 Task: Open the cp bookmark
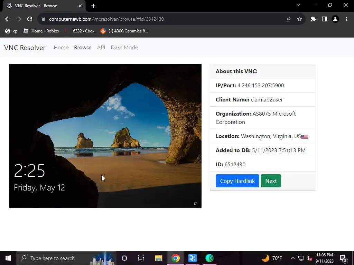click(11, 31)
